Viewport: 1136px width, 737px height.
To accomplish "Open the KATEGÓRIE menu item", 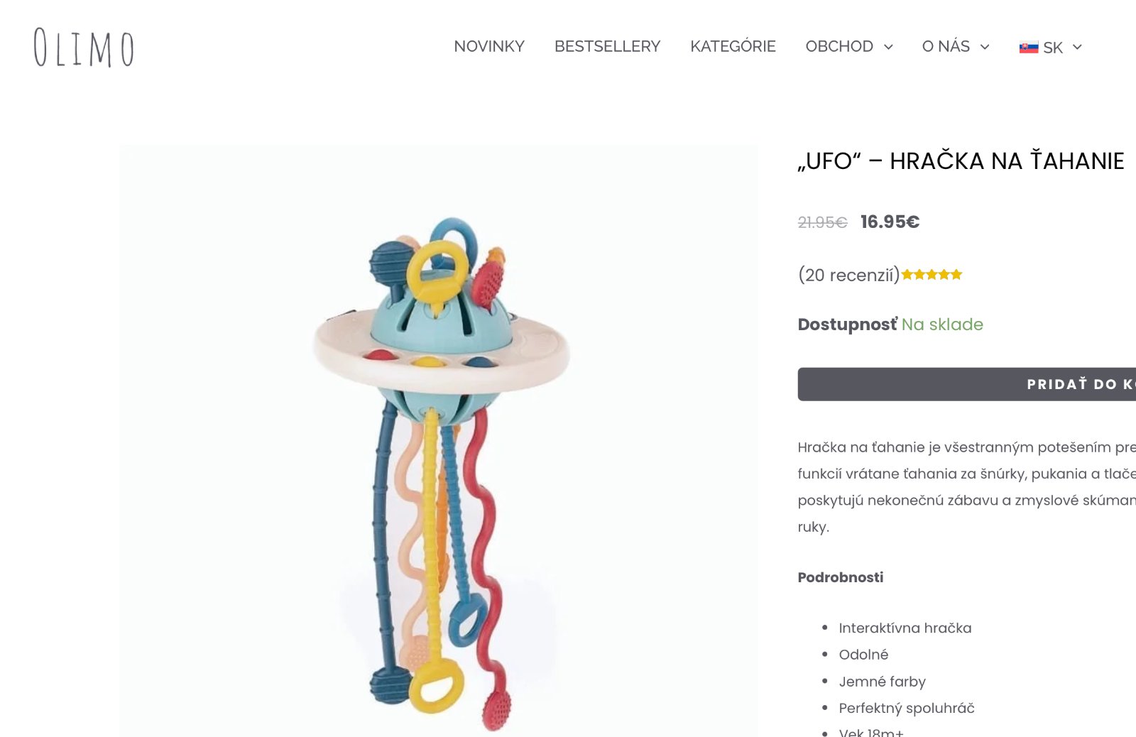I will coord(733,46).
